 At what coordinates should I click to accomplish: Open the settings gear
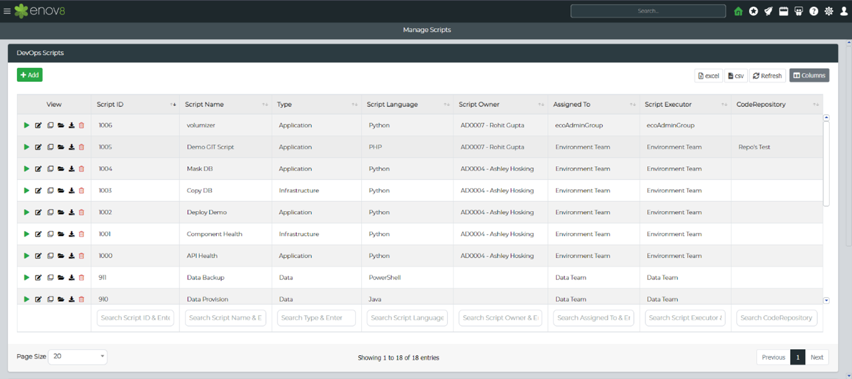tap(829, 11)
